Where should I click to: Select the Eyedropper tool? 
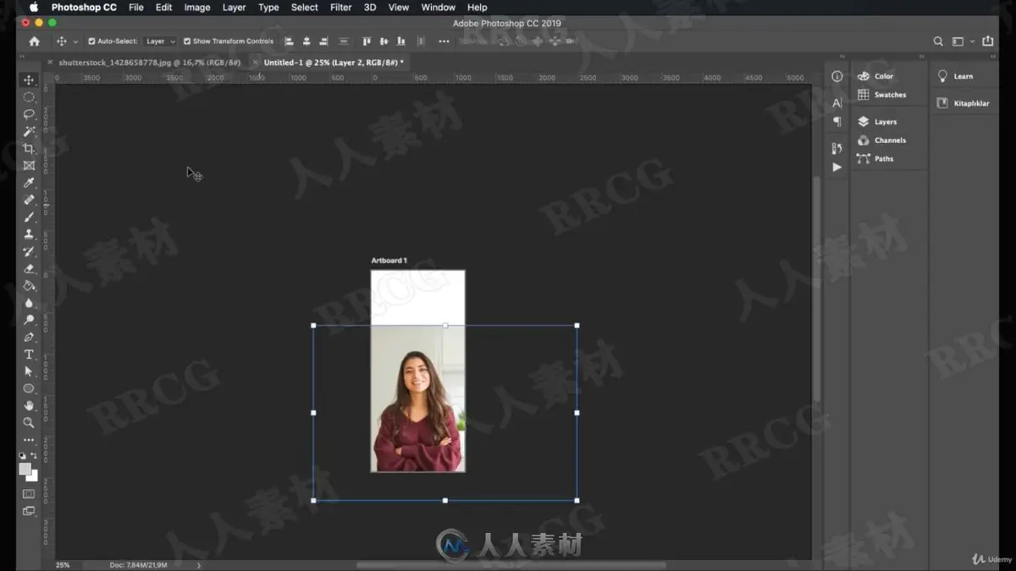click(x=29, y=183)
